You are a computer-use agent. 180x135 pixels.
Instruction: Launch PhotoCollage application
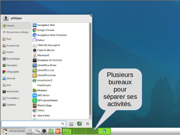(44, 106)
